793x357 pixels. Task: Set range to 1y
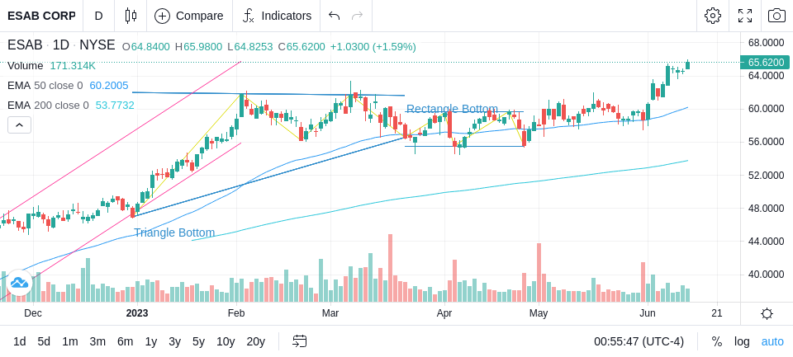tap(150, 342)
